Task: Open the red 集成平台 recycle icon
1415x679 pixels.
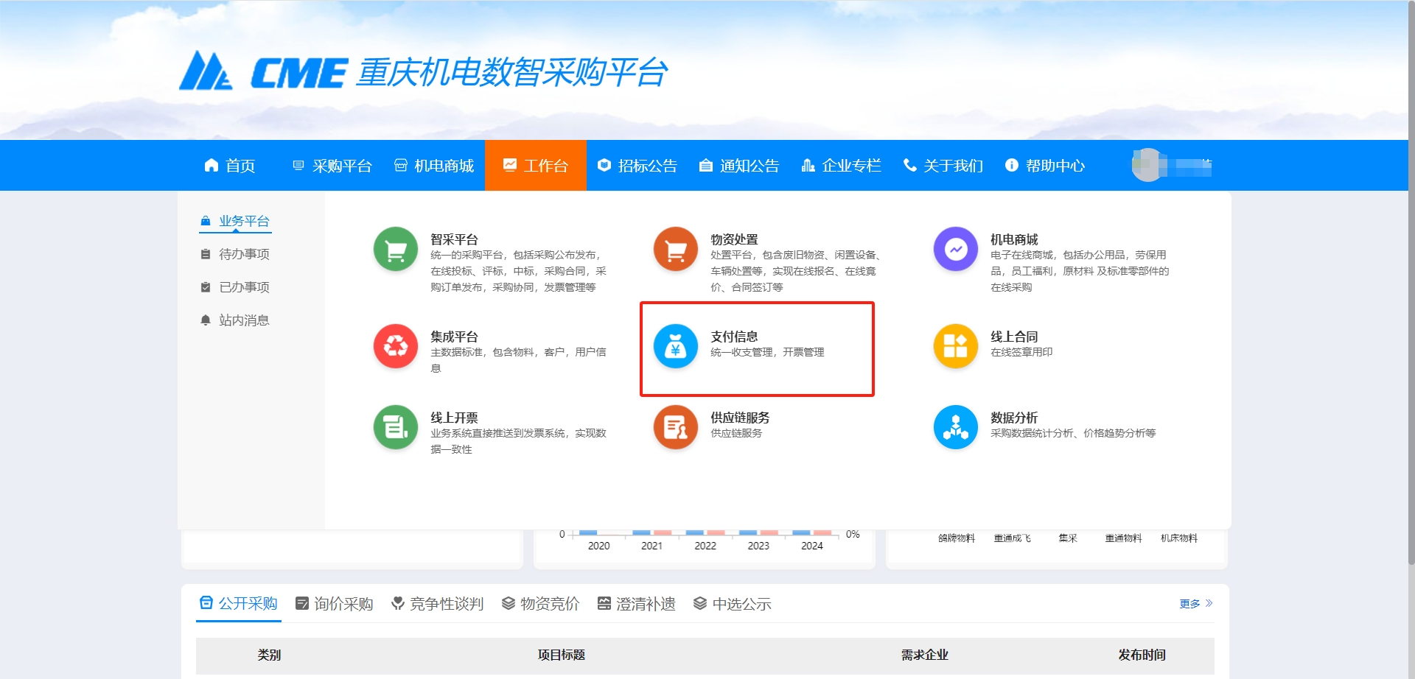Action: coord(396,346)
